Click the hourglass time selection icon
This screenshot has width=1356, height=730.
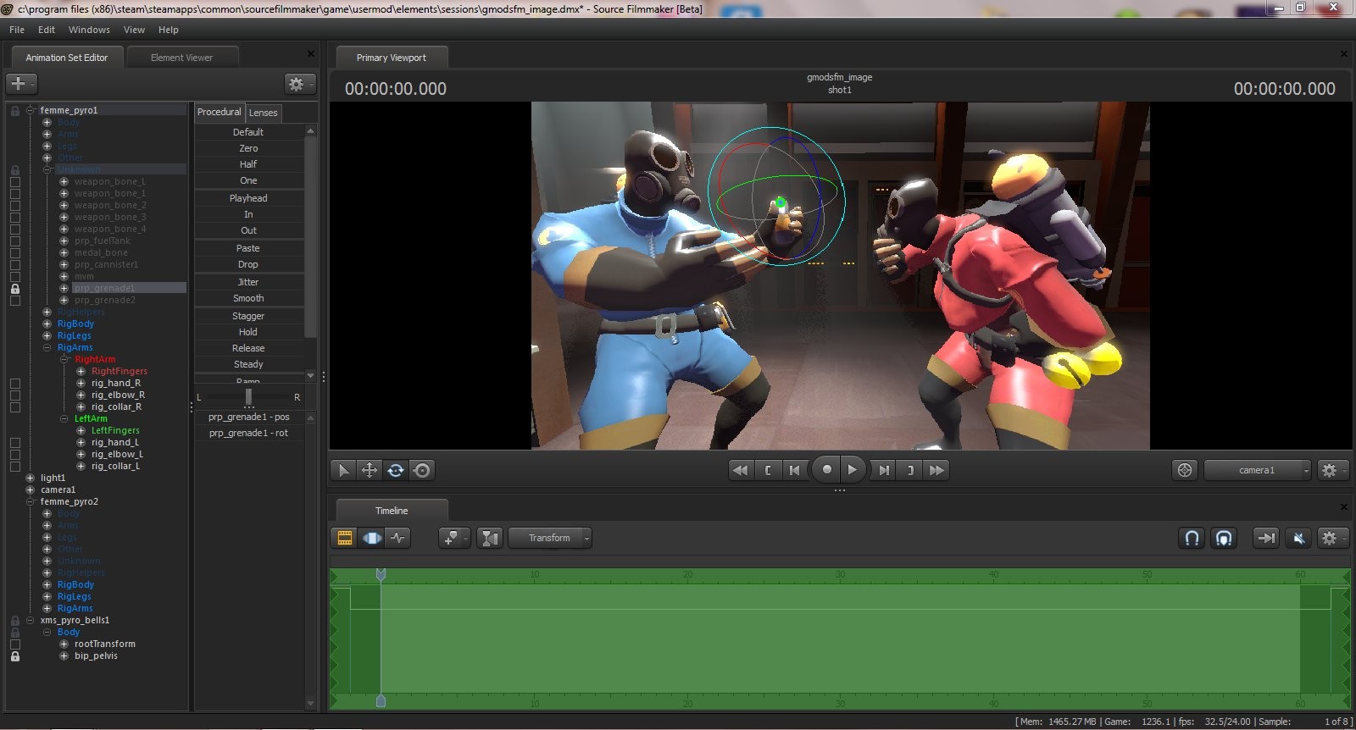490,538
